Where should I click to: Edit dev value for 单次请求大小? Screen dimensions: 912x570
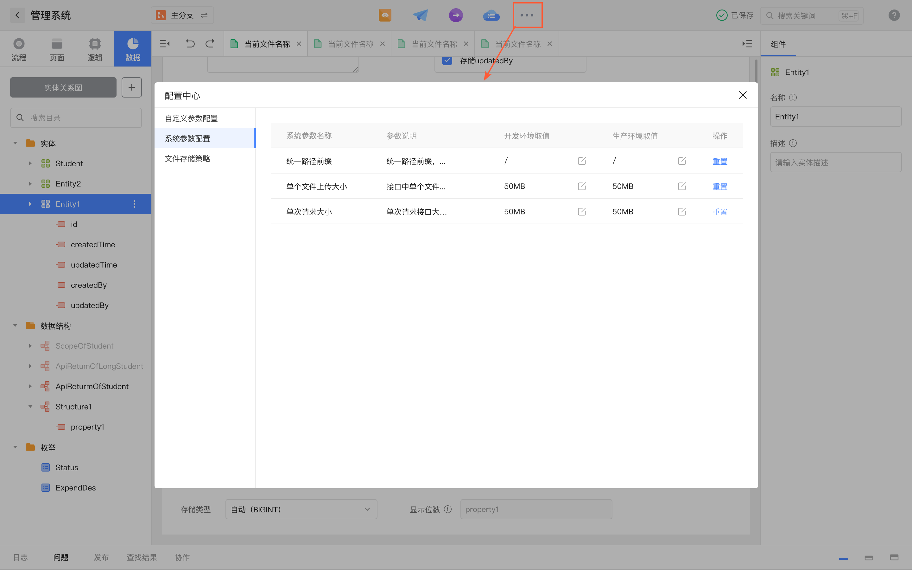pos(582,212)
